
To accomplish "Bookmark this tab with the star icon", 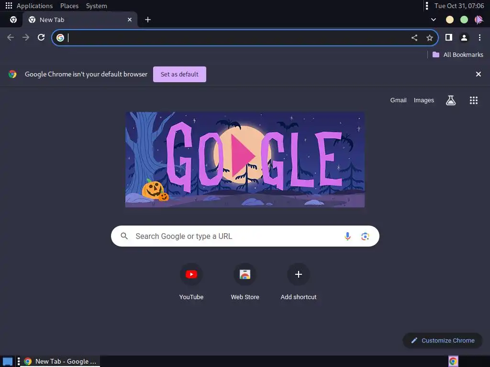I will pyautogui.click(x=430, y=38).
